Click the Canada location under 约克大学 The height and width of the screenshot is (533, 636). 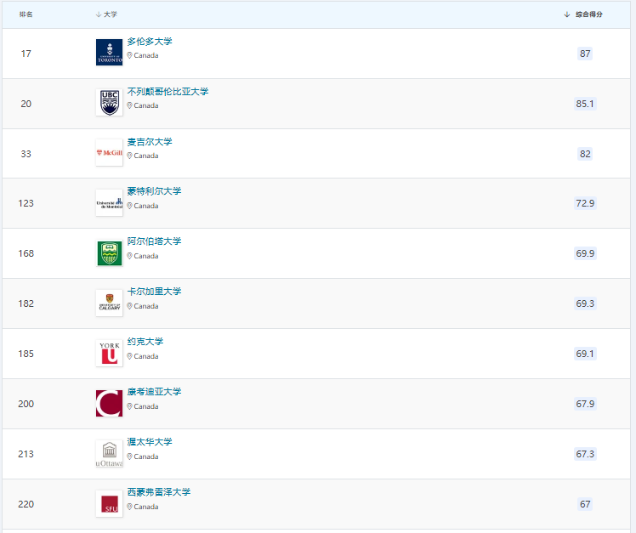[145, 356]
